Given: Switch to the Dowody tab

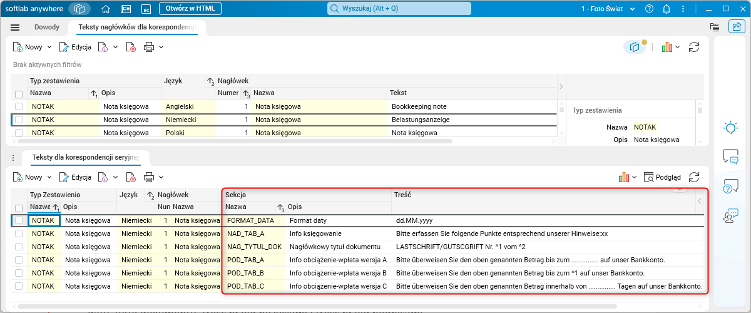Looking at the screenshot, I should pos(47,28).
